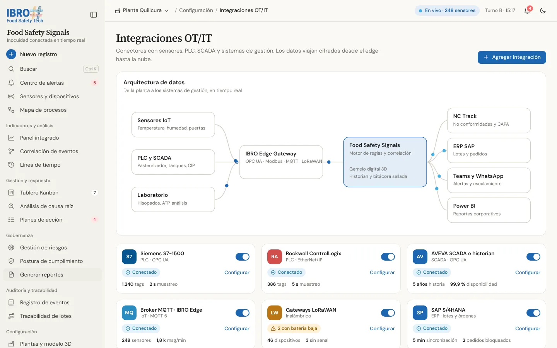Click the IBRO Food Safety Tech logo

point(25,15)
